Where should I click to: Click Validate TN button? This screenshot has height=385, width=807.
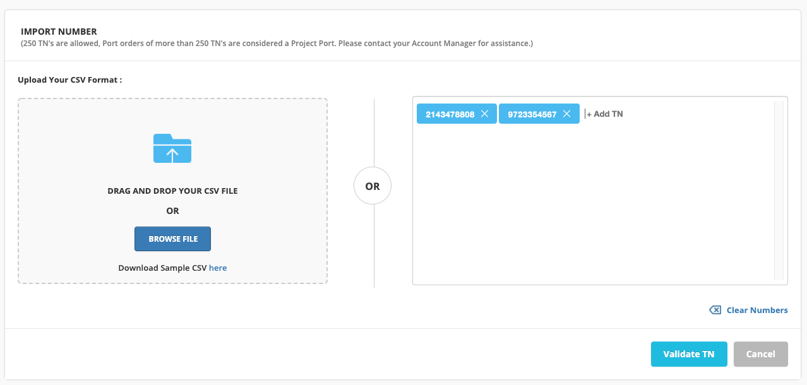[688, 354]
